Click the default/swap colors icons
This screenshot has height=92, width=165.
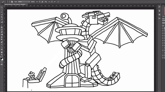(2, 57)
